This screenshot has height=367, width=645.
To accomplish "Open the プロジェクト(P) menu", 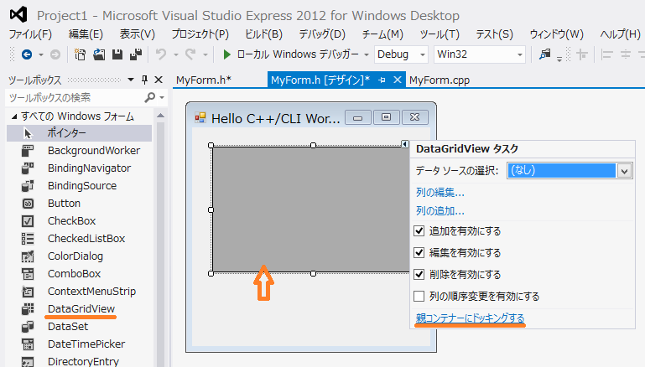I will [x=200, y=34].
